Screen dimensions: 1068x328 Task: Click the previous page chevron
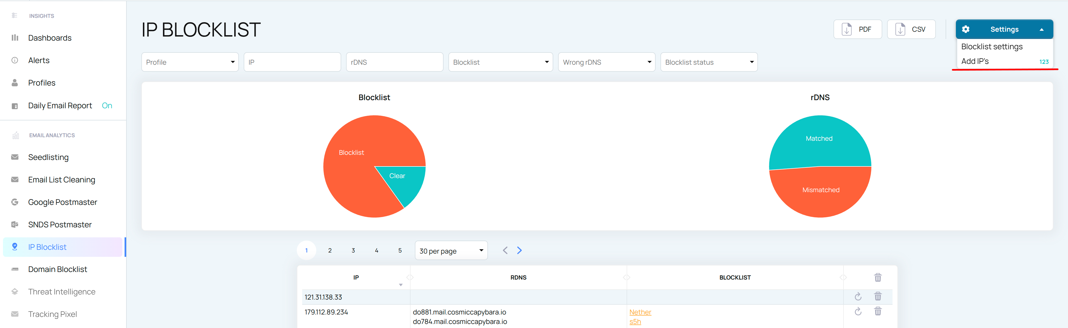[505, 250]
